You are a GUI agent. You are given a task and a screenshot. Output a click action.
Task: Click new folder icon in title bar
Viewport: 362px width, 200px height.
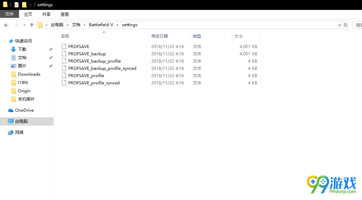[x=24, y=5]
